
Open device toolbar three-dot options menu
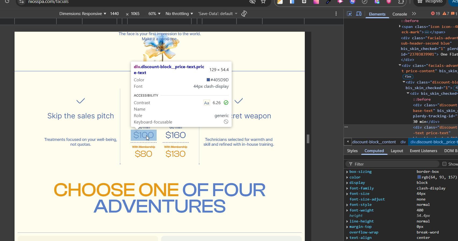point(336,14)
